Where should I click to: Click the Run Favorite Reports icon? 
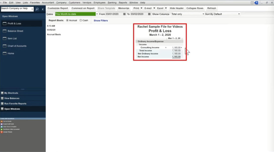[x=2, y=104]
